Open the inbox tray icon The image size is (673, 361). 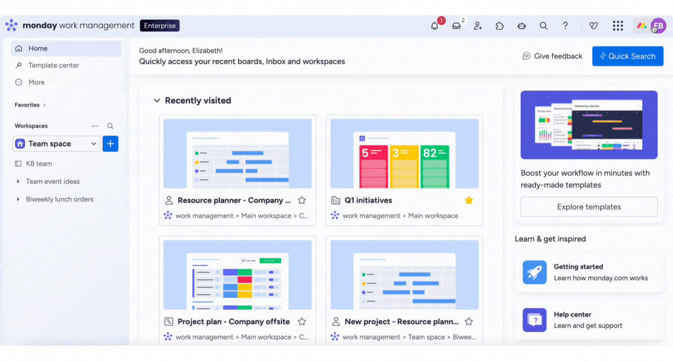pos(456,26)
